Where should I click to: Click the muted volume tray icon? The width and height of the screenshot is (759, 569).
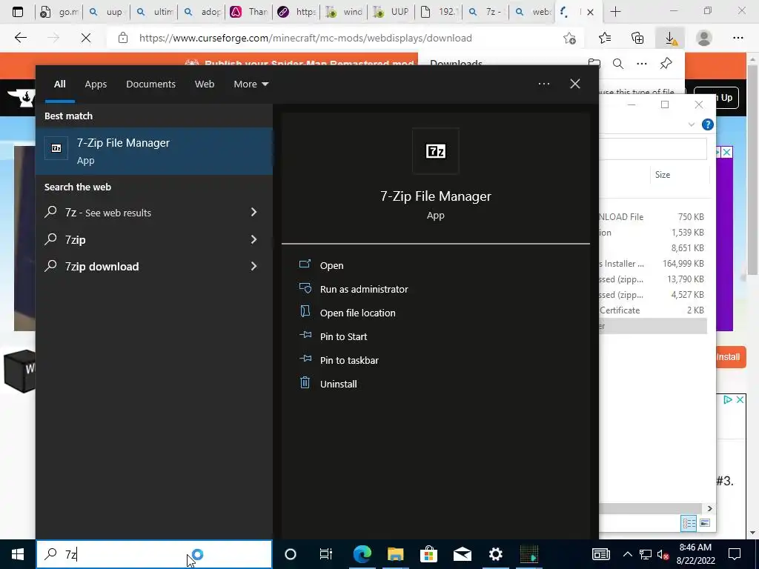[x=663, y=554]
